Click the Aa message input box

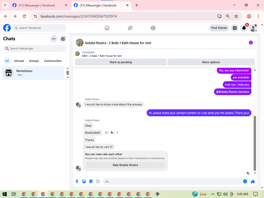(173, 182)
